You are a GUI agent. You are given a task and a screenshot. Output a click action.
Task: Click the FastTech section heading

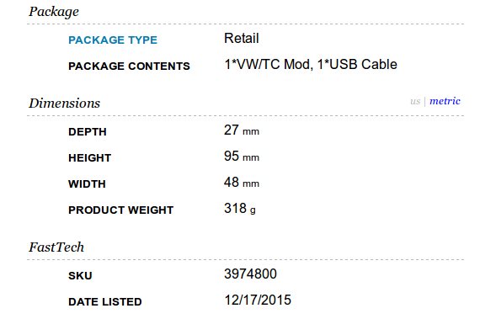click(56, 247)
